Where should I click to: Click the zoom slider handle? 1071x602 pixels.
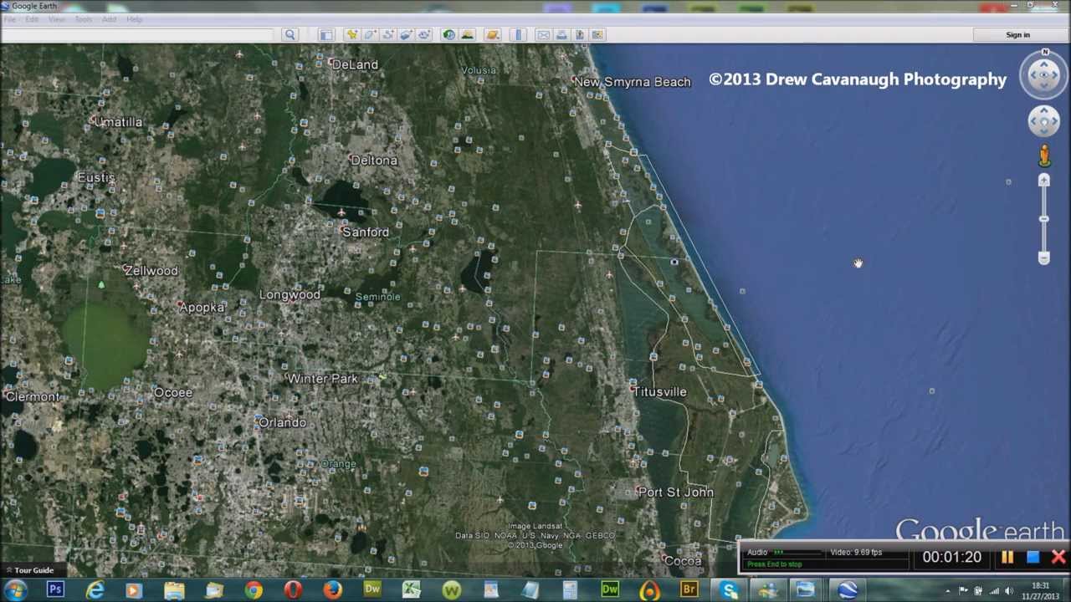[x=1044, y=219]
